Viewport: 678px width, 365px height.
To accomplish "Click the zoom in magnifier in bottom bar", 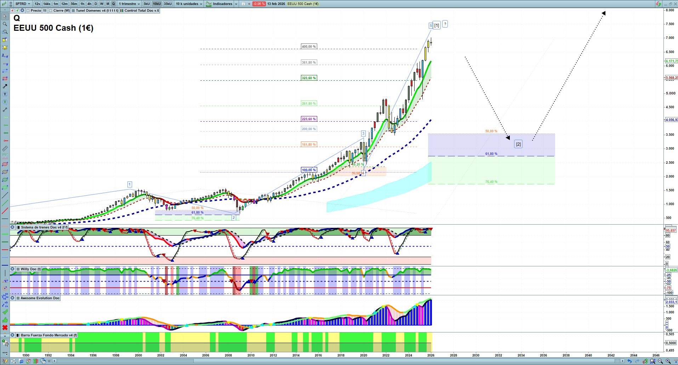I will tap(668, 361).
